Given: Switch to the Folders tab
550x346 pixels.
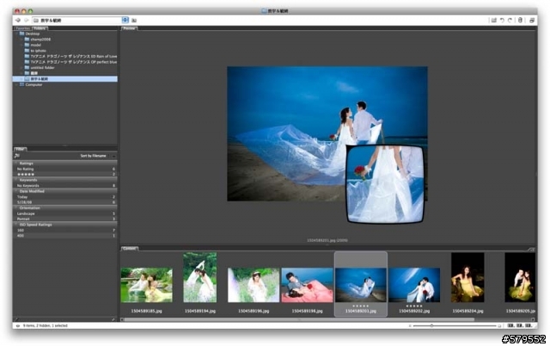Looking at the screenshot, I should [40, 28].
